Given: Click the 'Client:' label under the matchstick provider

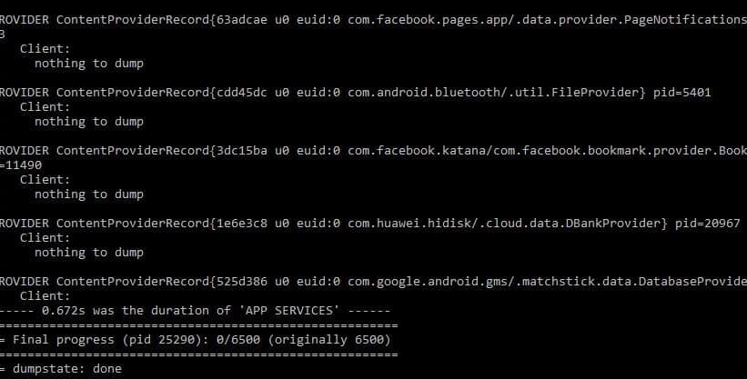Looking at the screenshot, I should click(45, 295).
